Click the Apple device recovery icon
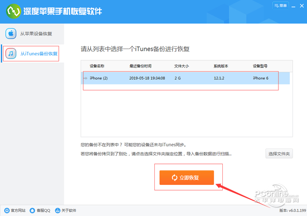 [x=11, y=33]
